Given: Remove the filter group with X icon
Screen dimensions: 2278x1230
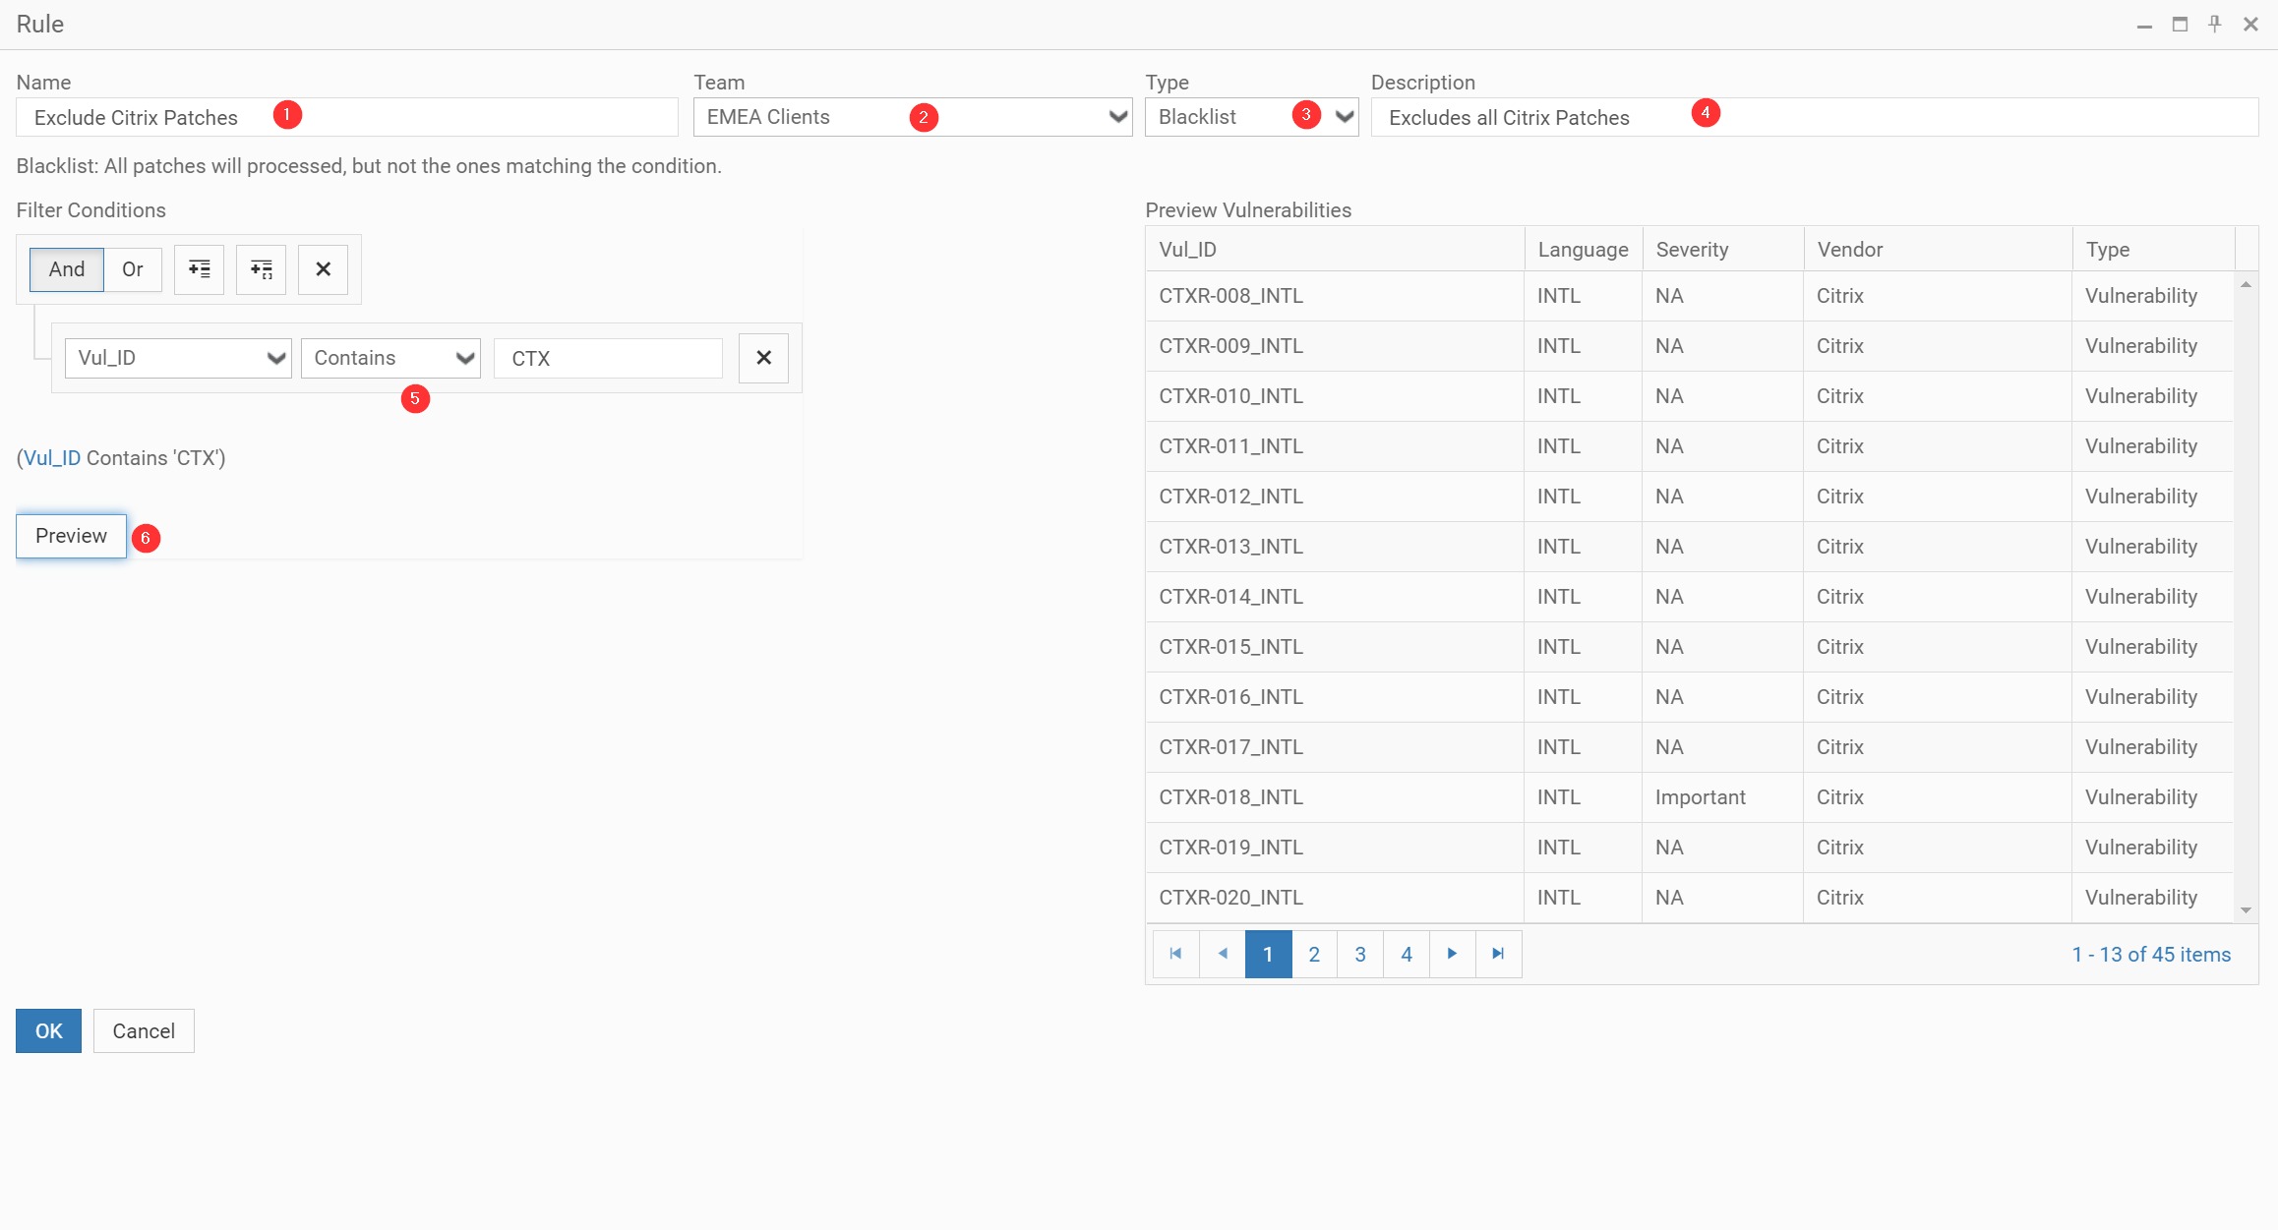Looking at the screenshot, I should [x=323, y=269].
